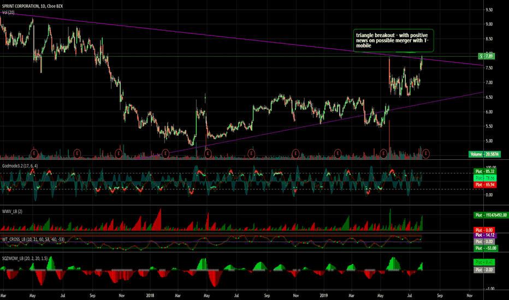Click the S 7.89 price label
Viewport: 509px width, 300px height.
[487, 56]
